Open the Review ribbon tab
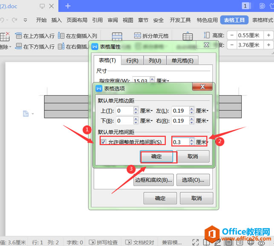The width and height of the screenshot is (274, 246). tap(112, 20)
